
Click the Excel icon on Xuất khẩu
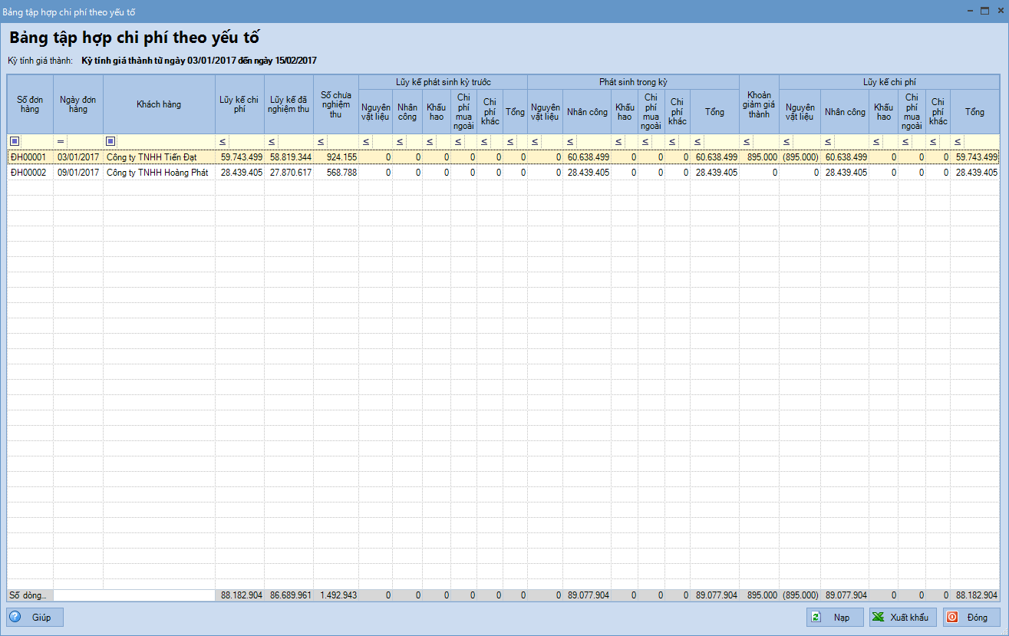(878, 618)
